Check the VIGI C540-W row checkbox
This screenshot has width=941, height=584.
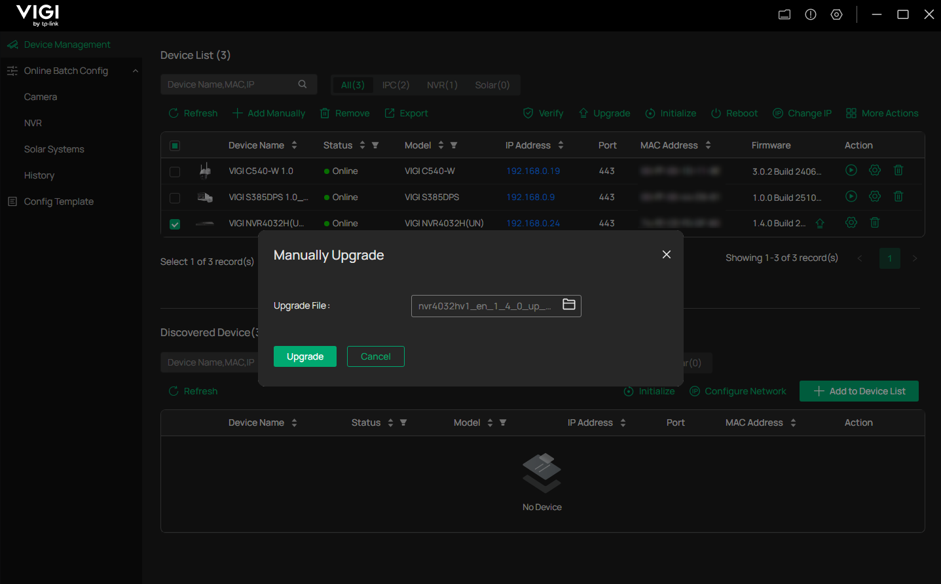(175, 171)
